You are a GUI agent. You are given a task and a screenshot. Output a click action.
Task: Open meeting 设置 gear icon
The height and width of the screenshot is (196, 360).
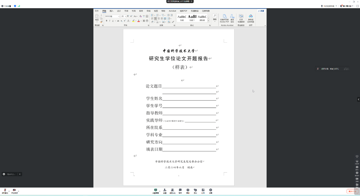(210, 191)
